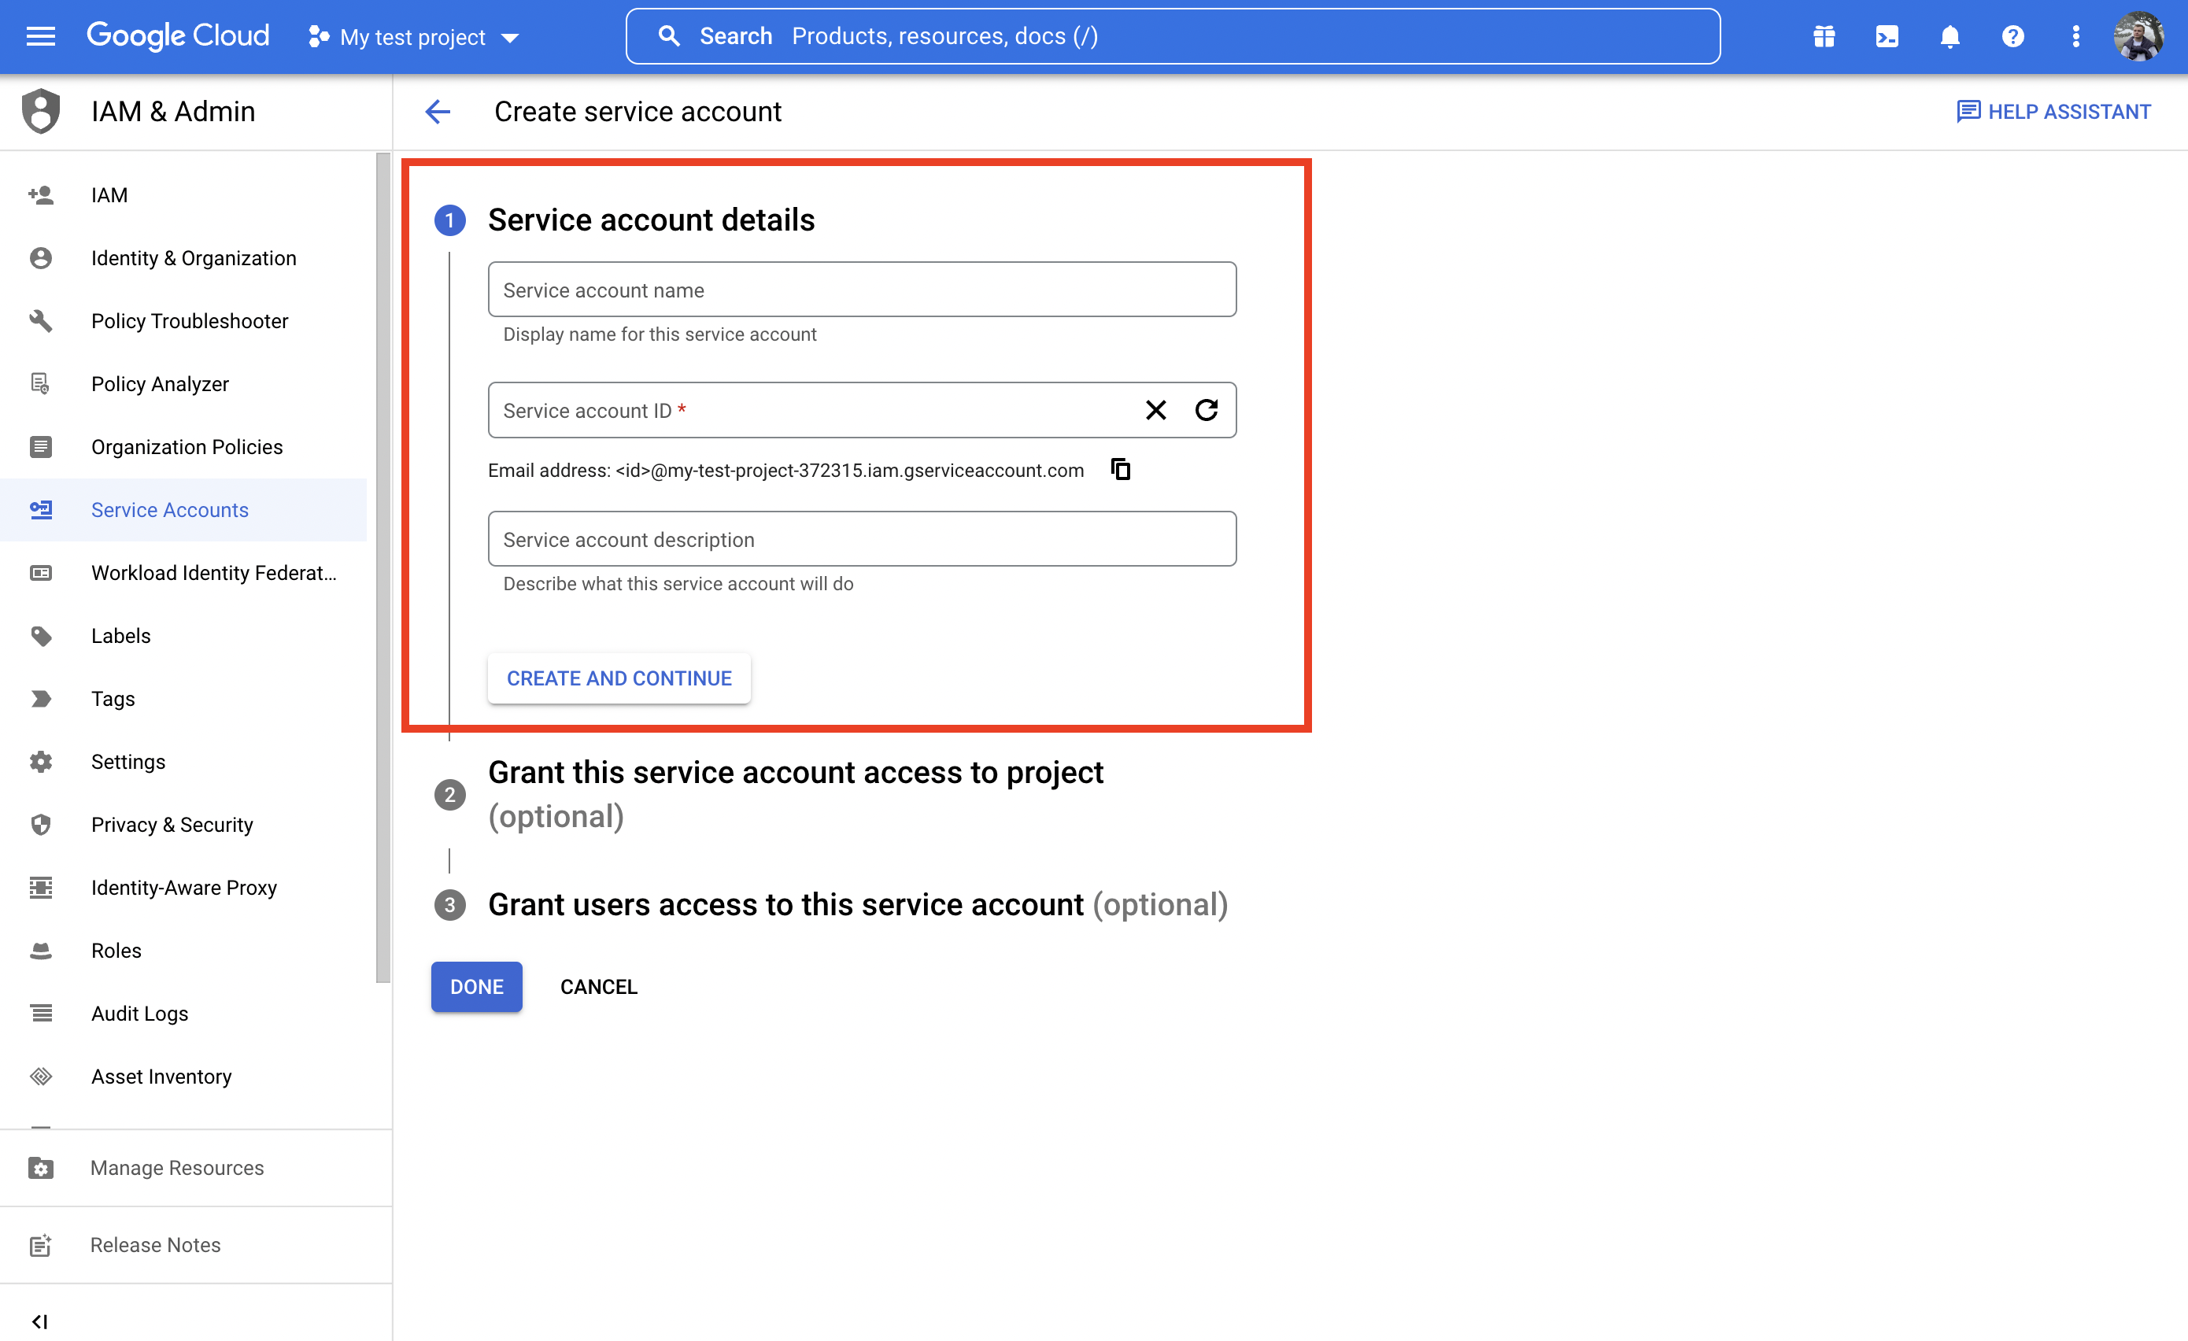Open the notifications bell

click(x=1950, y=36)
